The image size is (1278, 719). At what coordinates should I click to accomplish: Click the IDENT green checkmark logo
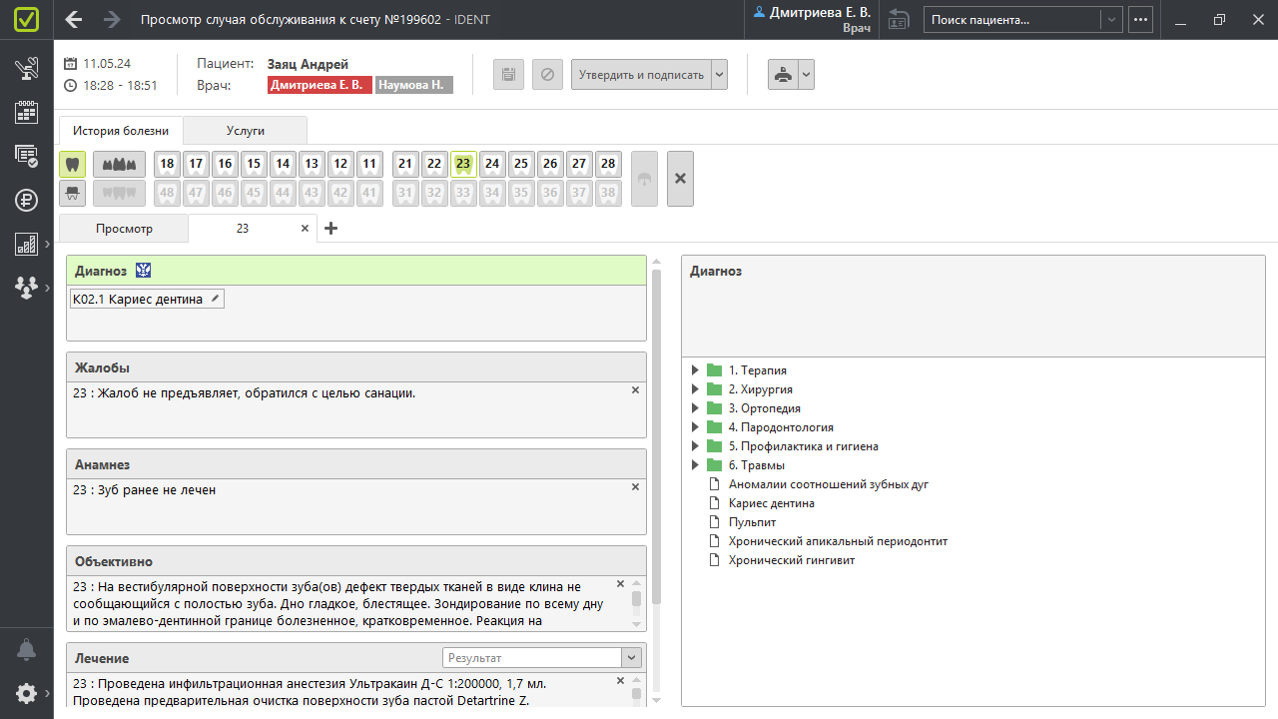pos(27,20)
